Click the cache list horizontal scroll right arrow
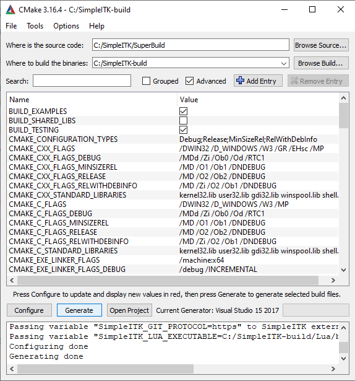The width and height of the screenshot is (355, 381). tap(333, 281)
